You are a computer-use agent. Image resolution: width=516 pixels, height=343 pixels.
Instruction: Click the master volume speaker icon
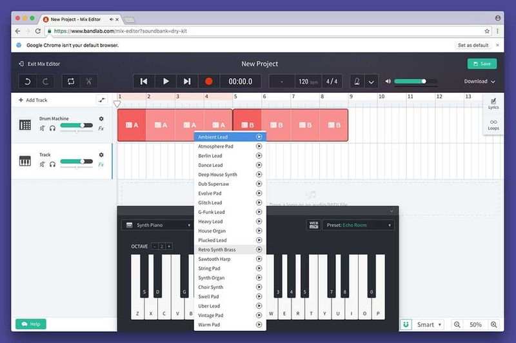(x=388, y=81)
